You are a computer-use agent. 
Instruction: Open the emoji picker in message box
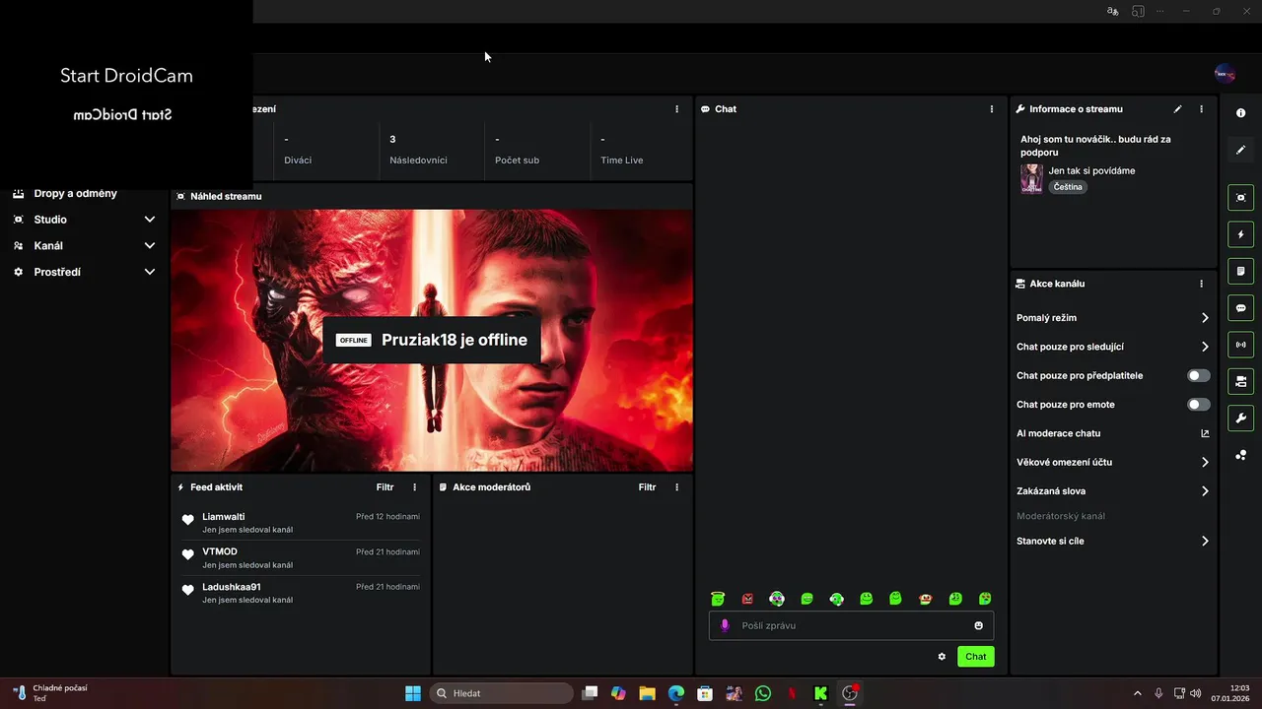(x=979, y=625)
